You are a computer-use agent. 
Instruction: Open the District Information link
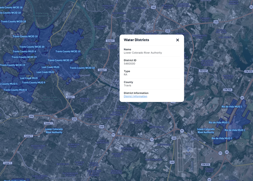point(135,96)
